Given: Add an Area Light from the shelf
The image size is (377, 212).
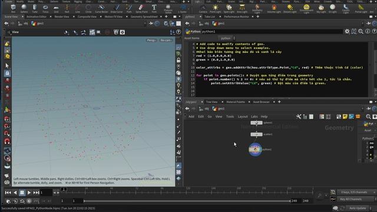Looking at the screenshot, I should click(242, 8).
